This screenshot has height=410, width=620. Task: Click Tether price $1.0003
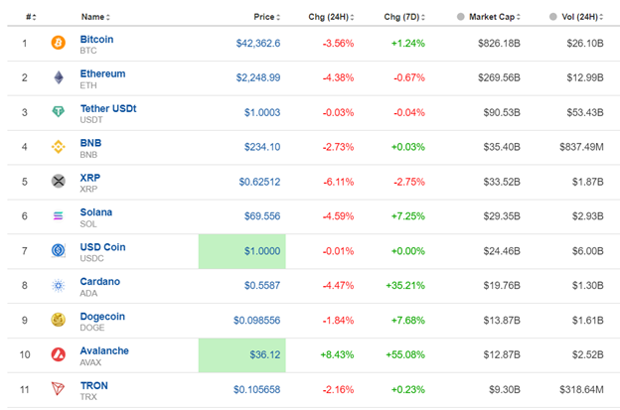[x=261, y=112]
